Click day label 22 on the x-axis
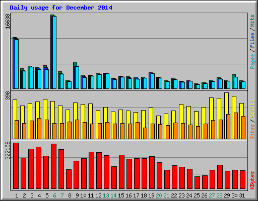This screenshot has height=201, width=258. coord(174,195)
